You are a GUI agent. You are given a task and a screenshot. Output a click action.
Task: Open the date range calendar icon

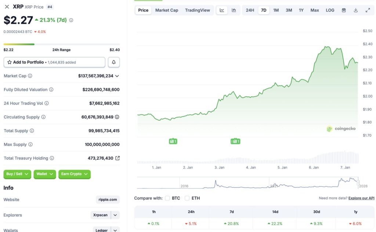coord(344,10)
